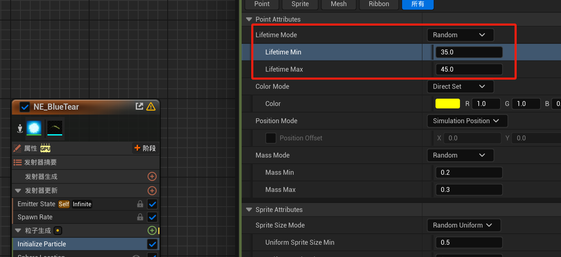Click the Lifetime Min value field
561x257 pixels.
point(469,52)
